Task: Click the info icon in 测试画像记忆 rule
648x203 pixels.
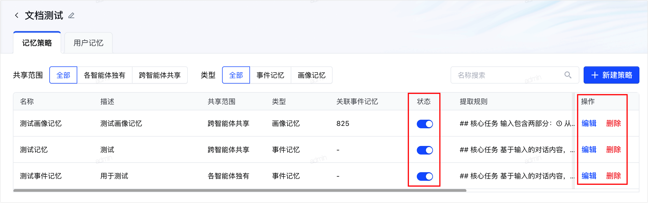Action: click(x=559, y=123)
